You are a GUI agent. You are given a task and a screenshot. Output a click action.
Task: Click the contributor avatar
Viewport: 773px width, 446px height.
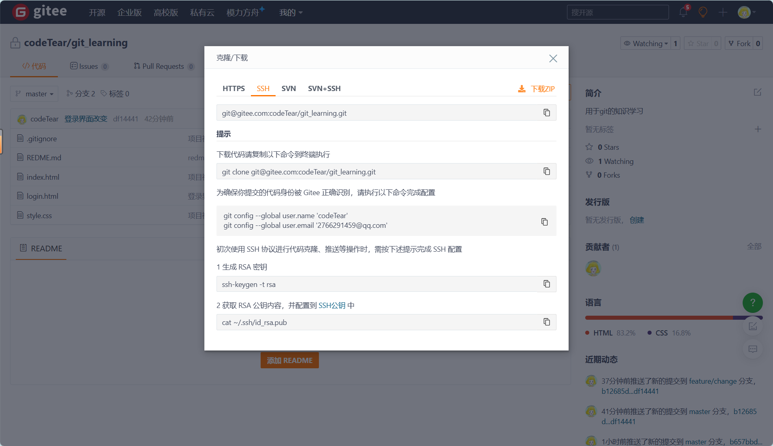[593, 268]
